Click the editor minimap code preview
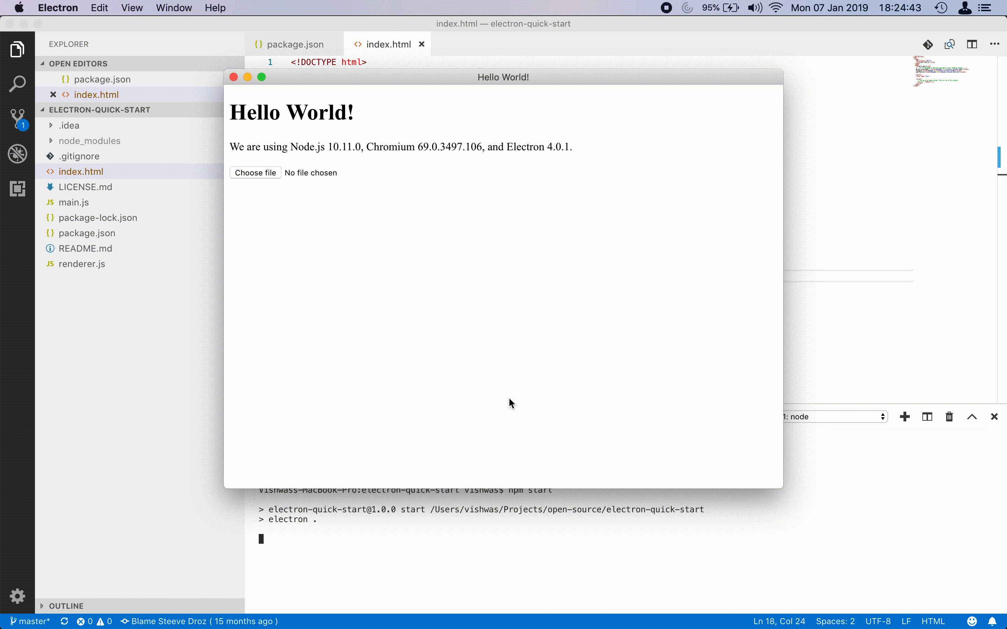This screenshot has height=629, width=1007. click(941, 71)
